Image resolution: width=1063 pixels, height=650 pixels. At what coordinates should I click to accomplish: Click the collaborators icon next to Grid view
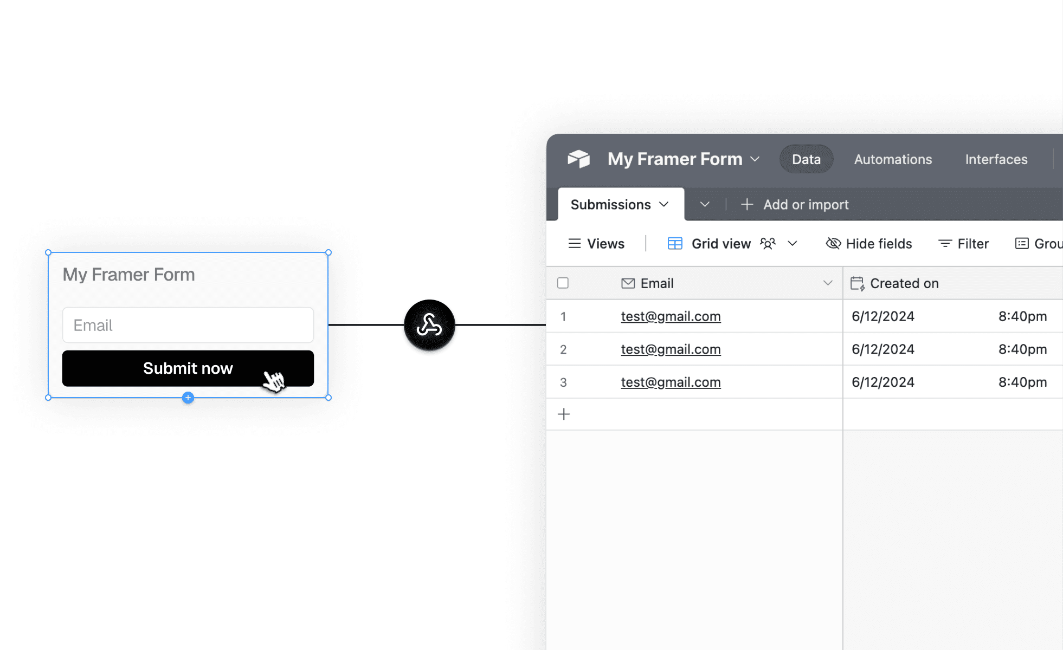(768, 244)
